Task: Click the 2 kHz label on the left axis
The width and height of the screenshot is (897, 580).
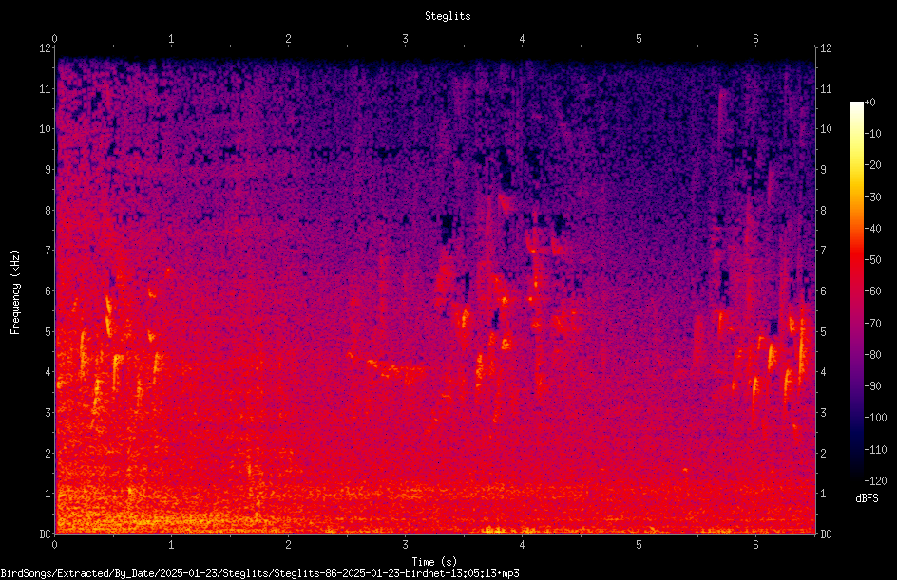Action: pos(48,453)
